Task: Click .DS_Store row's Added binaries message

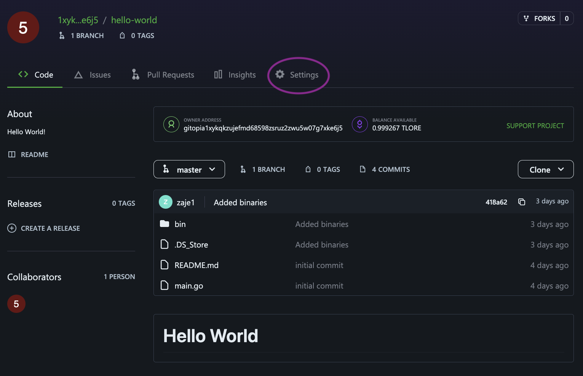Action: tap(322, 245)
